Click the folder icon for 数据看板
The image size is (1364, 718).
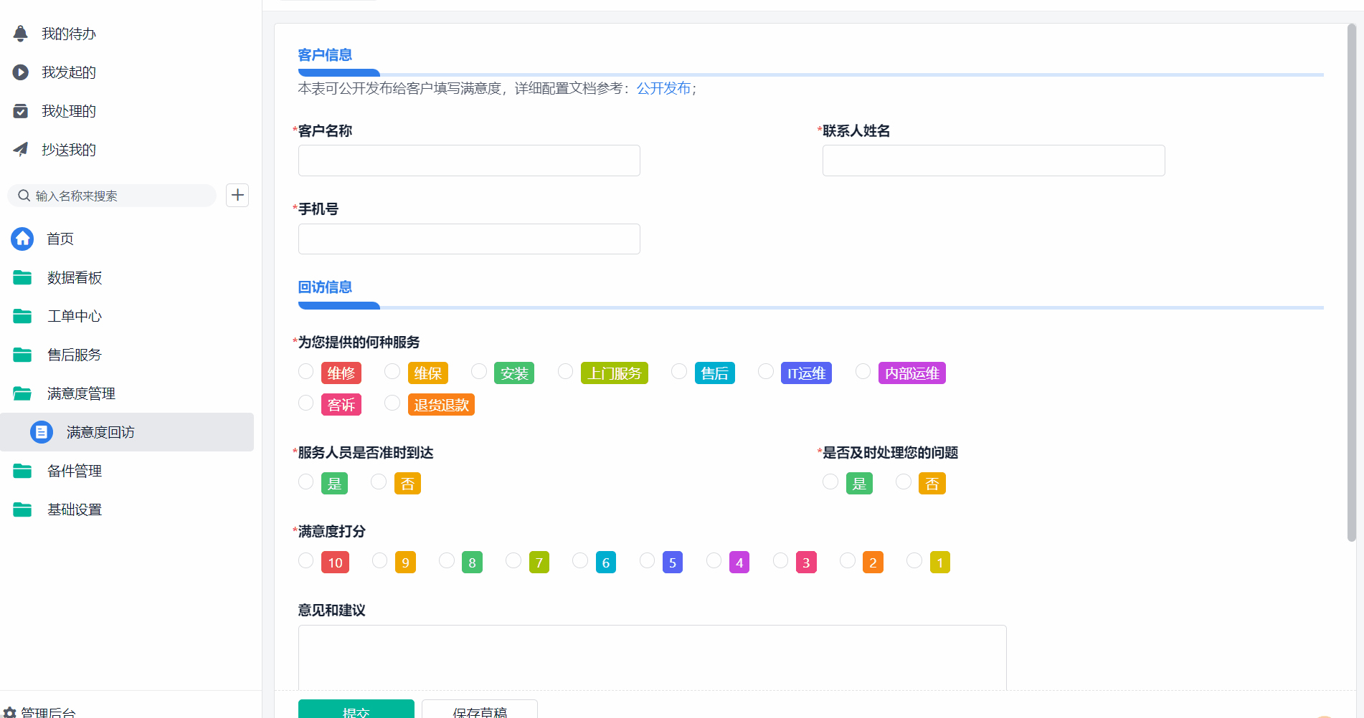tap(22, 277)
